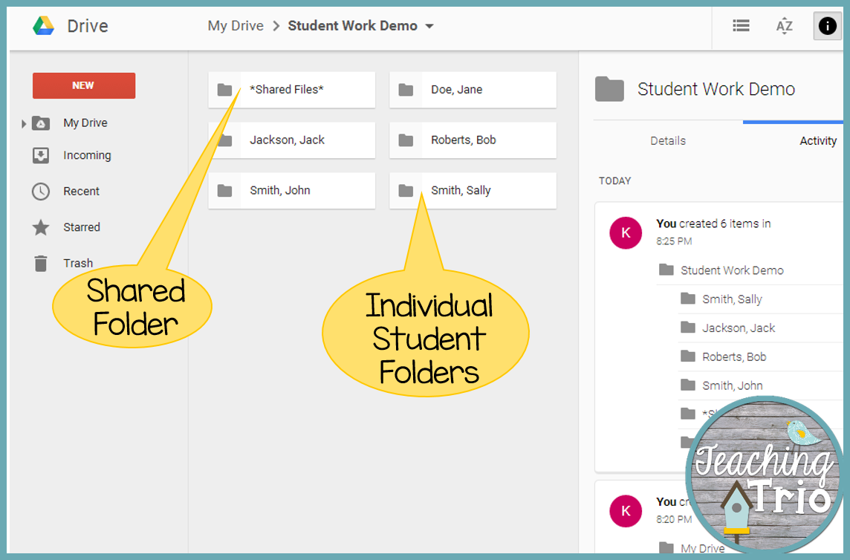Screen dimensions: 850x560
Task: Expand the My Drive sidebar tree
Action: tap(23, 123)
